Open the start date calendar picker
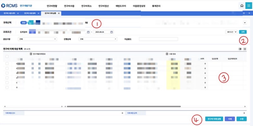Screen dimensions: 253x126 [88, 32]
